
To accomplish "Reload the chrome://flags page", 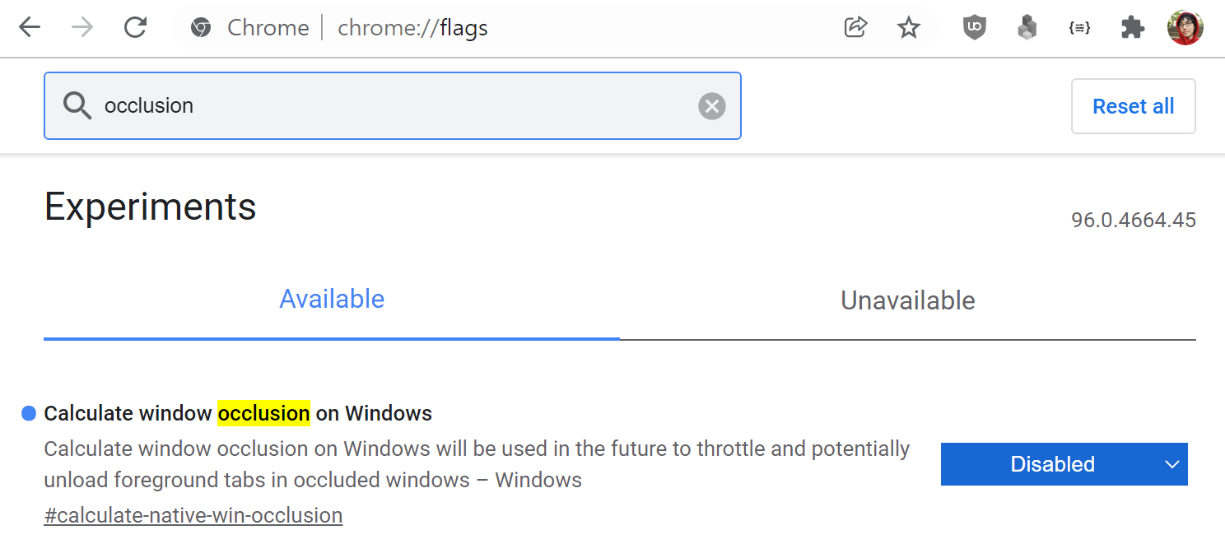I will pyautogui.click(x=135, y=28).
